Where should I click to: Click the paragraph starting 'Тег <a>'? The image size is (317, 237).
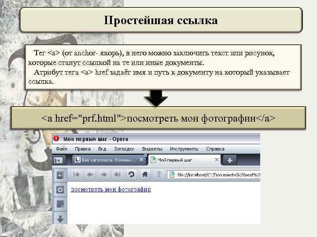[x=151, y=57]
